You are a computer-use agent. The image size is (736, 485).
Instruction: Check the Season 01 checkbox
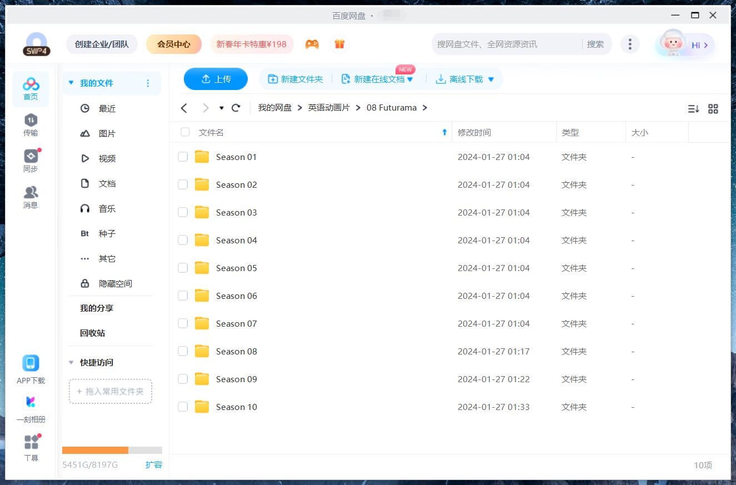[x=183, y=157]
